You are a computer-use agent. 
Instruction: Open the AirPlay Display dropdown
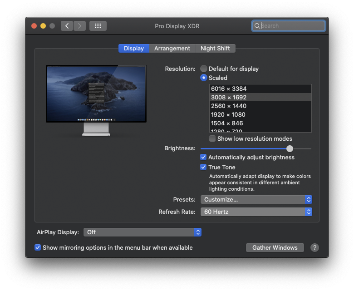(142, 232)
